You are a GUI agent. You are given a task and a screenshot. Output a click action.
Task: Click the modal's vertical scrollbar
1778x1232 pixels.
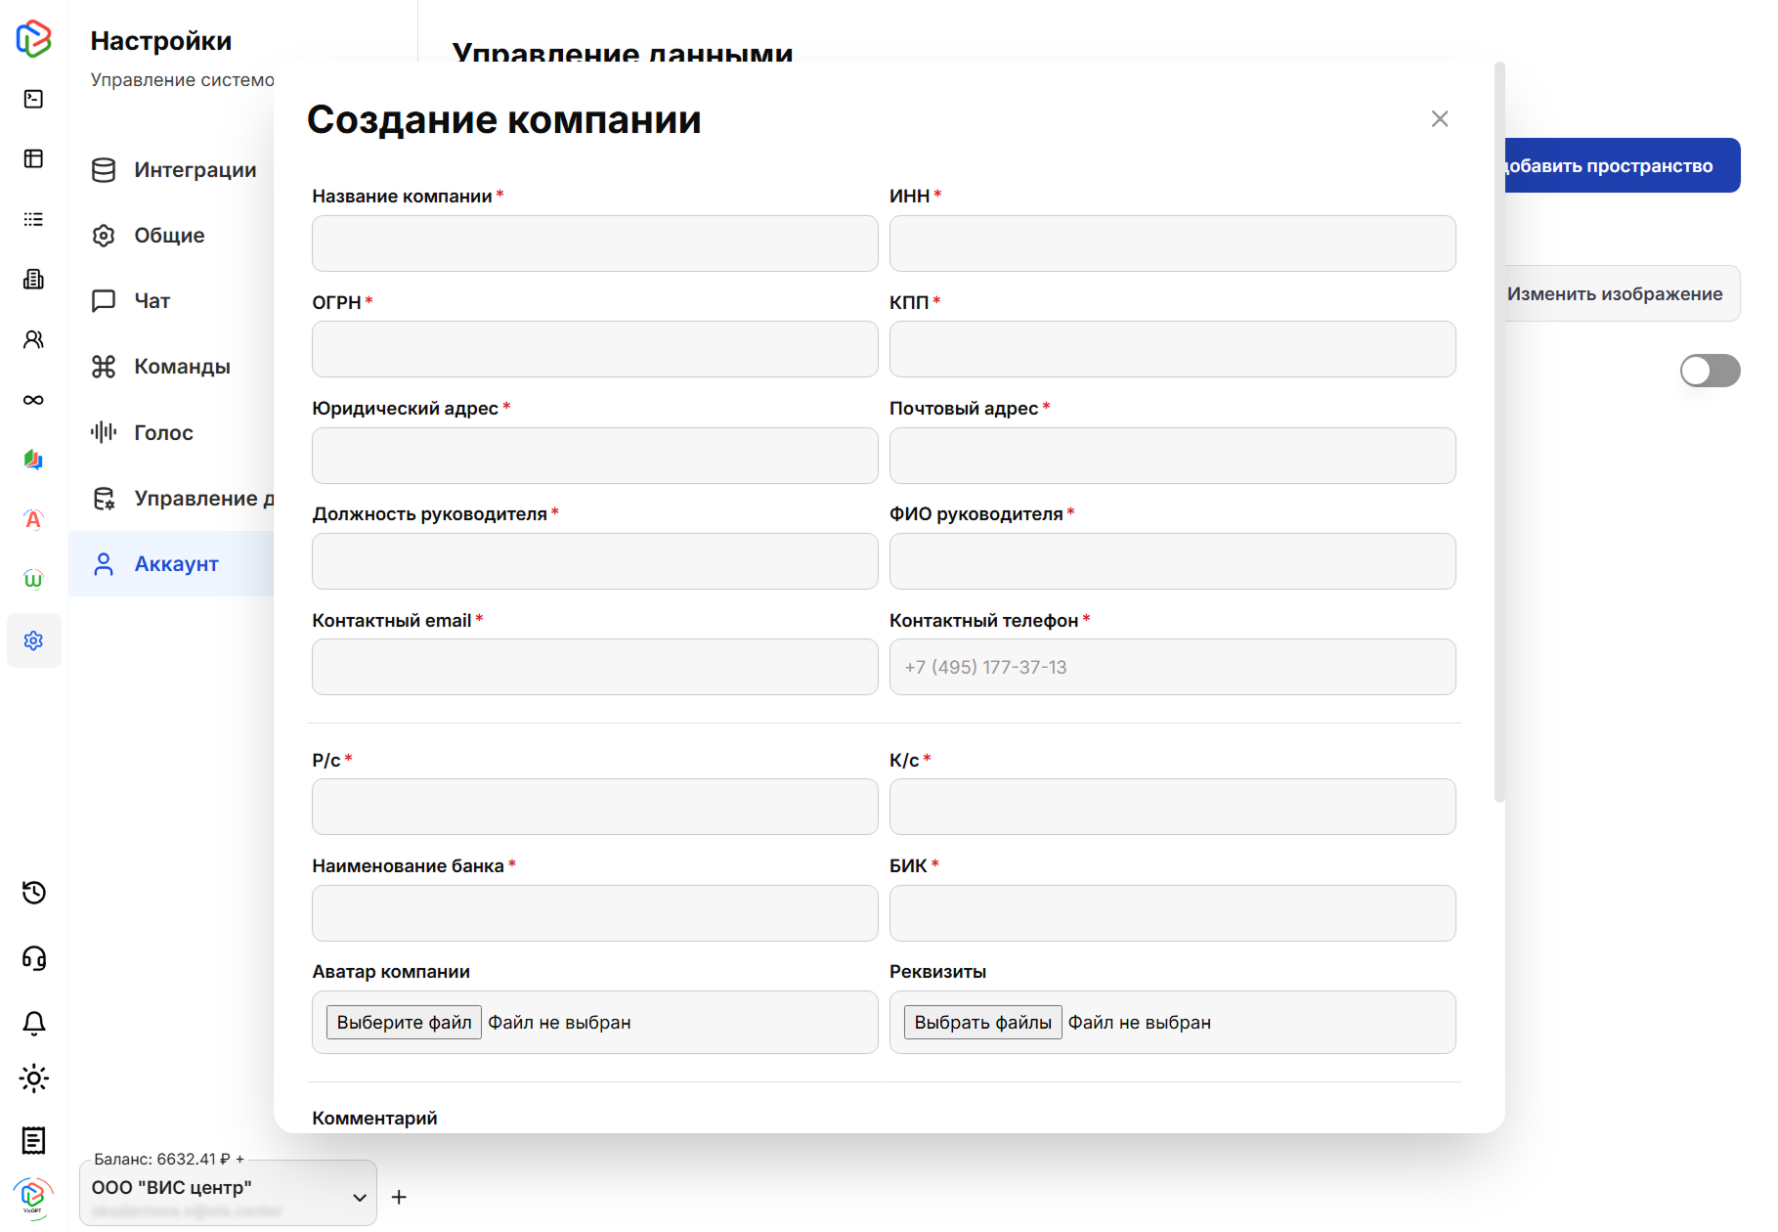tap(1499, 430)
